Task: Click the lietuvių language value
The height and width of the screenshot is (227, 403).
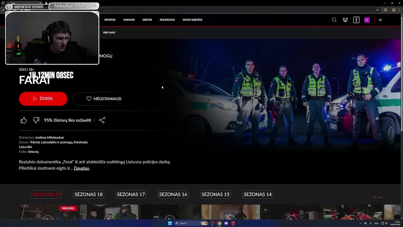Action: (33, 152)
